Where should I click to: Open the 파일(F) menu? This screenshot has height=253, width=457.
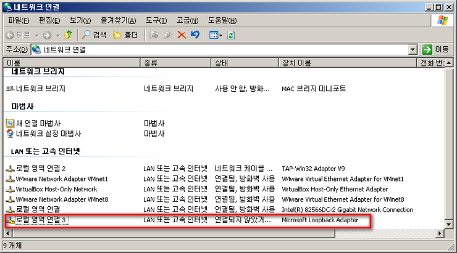click(19, 21)
